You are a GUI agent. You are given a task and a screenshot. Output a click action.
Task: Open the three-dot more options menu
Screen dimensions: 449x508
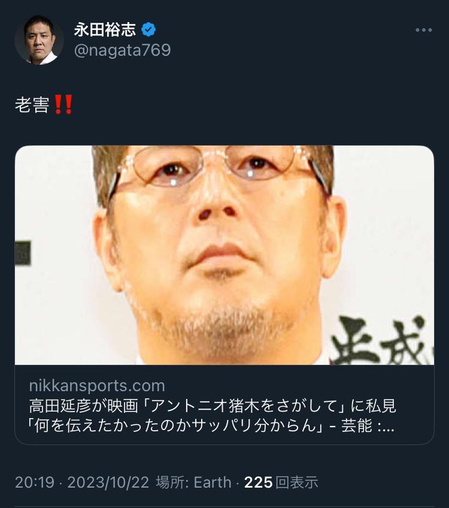[424, 30]
